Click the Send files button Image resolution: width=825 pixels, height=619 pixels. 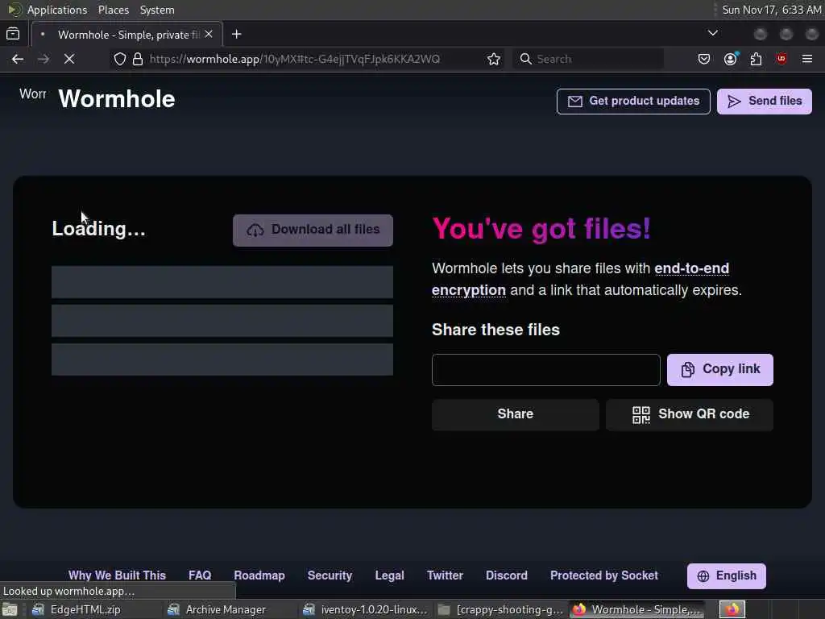pos(765,101)
